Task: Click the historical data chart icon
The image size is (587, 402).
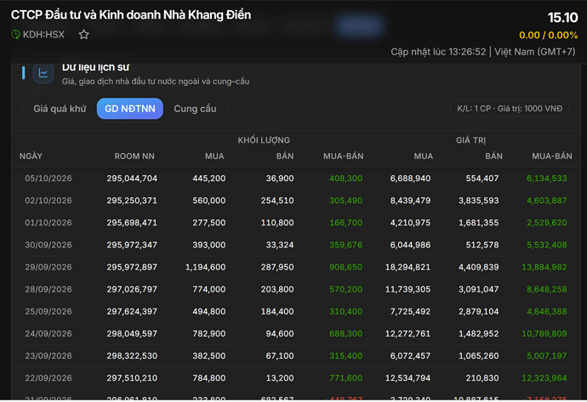Action: pos(43,73)
